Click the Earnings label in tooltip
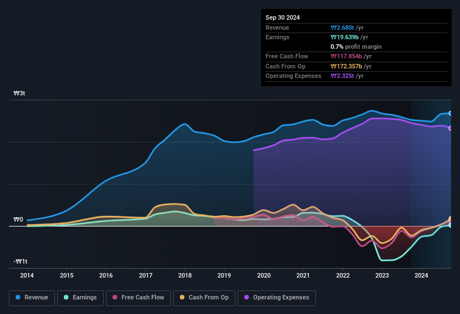This screenshot has height=314, width=460. pos(277,37)
